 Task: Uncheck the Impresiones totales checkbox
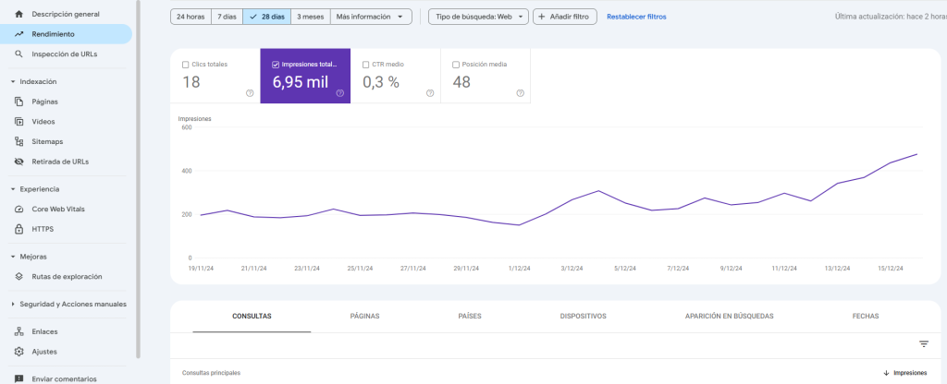click(276, 65)
